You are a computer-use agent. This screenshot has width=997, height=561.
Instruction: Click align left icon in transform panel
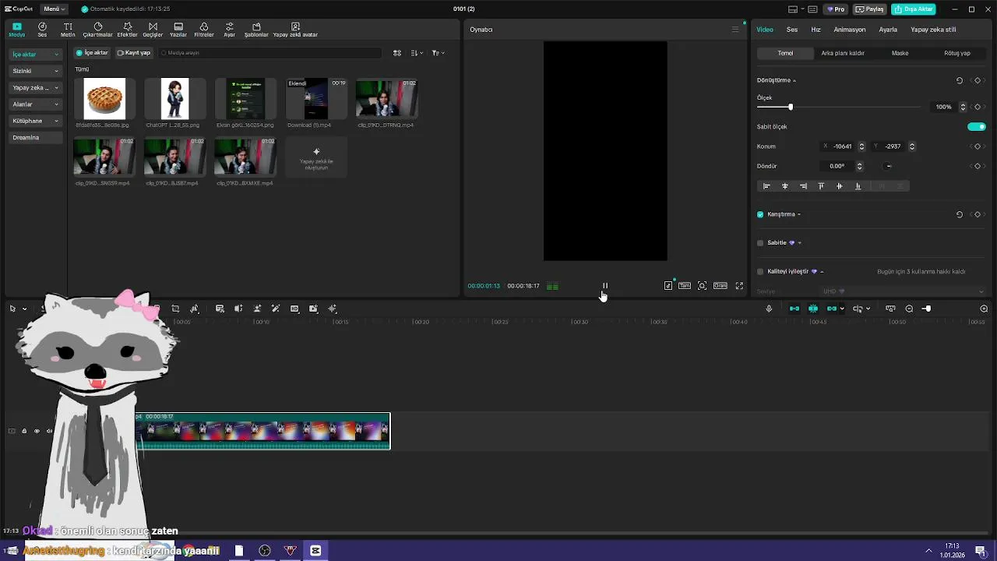pyautogui.click(x=766, y=186)
